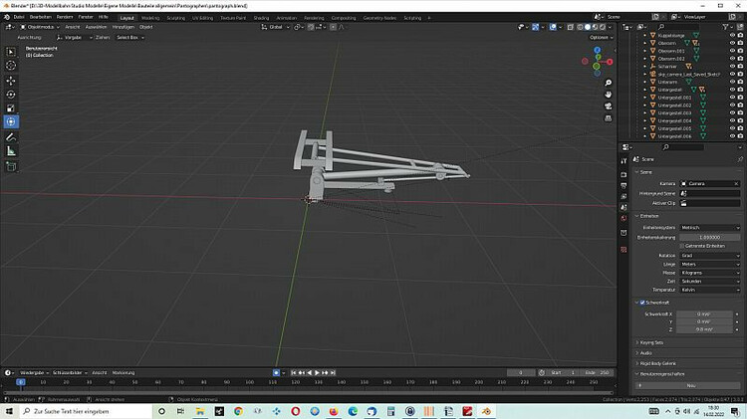Open the viewport Optionen button
The width and height of the screenshot is (747, 419).
[599, 37]
